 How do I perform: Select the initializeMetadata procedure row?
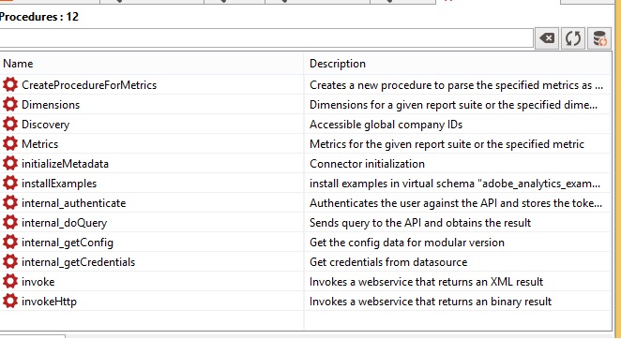click(x=306, y=163)
